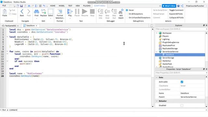Click the Paste clipboard icon

point(5,12)
